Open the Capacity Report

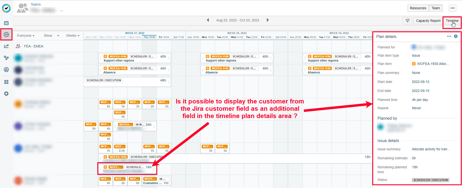pyautogui.click(x=428, y=21)
